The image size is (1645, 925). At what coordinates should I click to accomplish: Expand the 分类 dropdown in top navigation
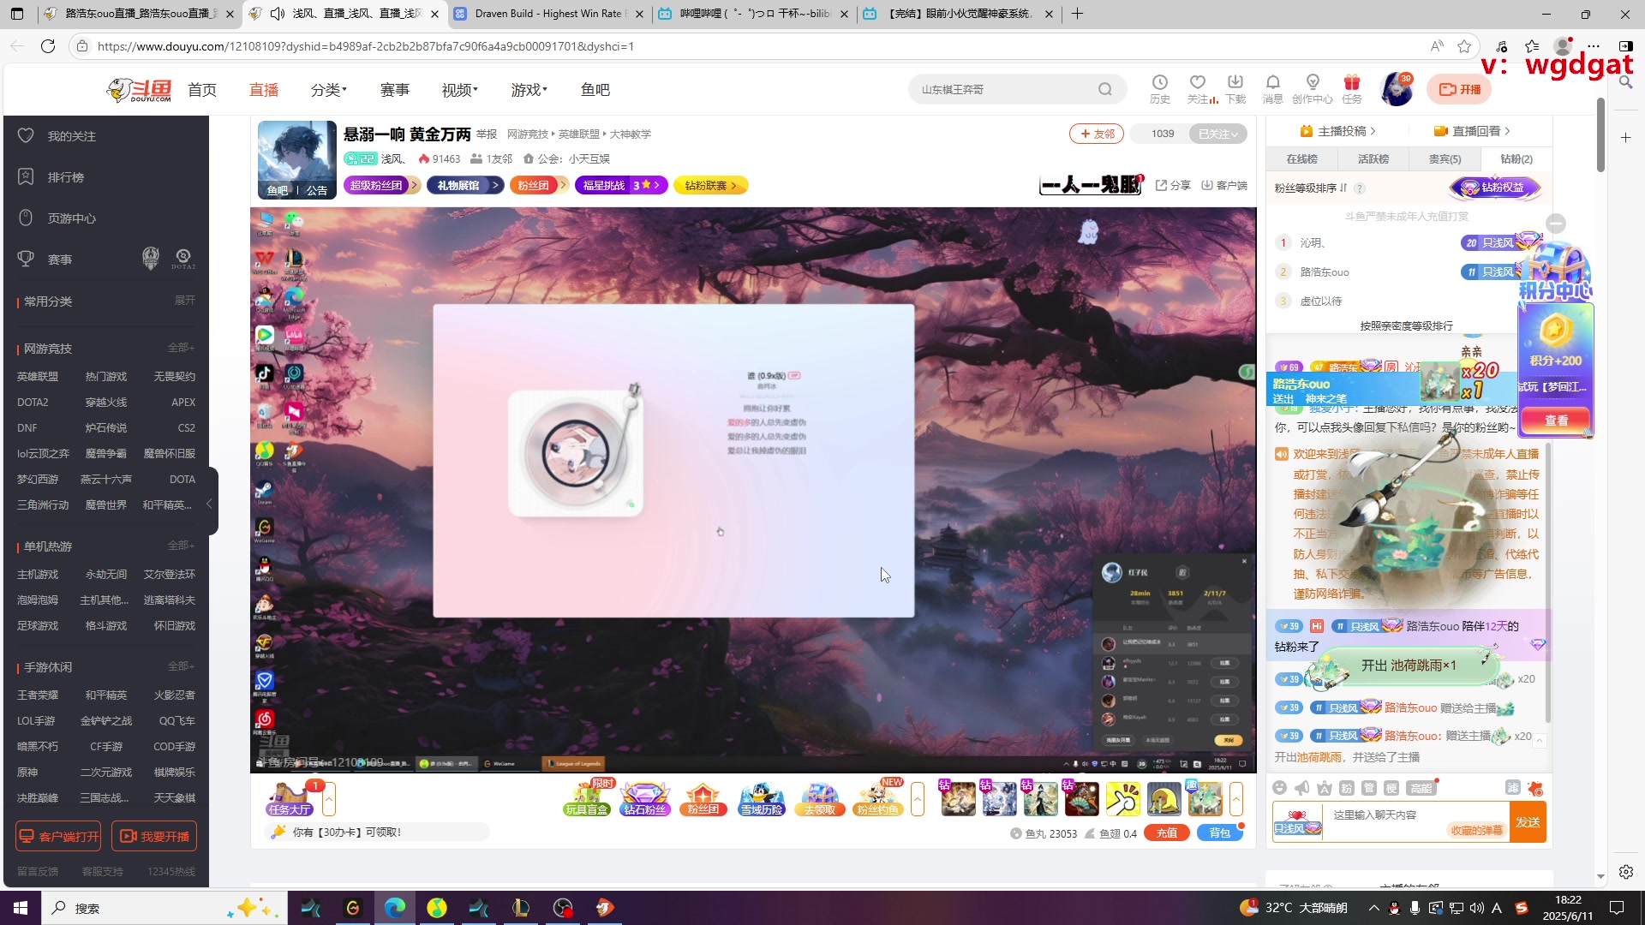point(329,90)
